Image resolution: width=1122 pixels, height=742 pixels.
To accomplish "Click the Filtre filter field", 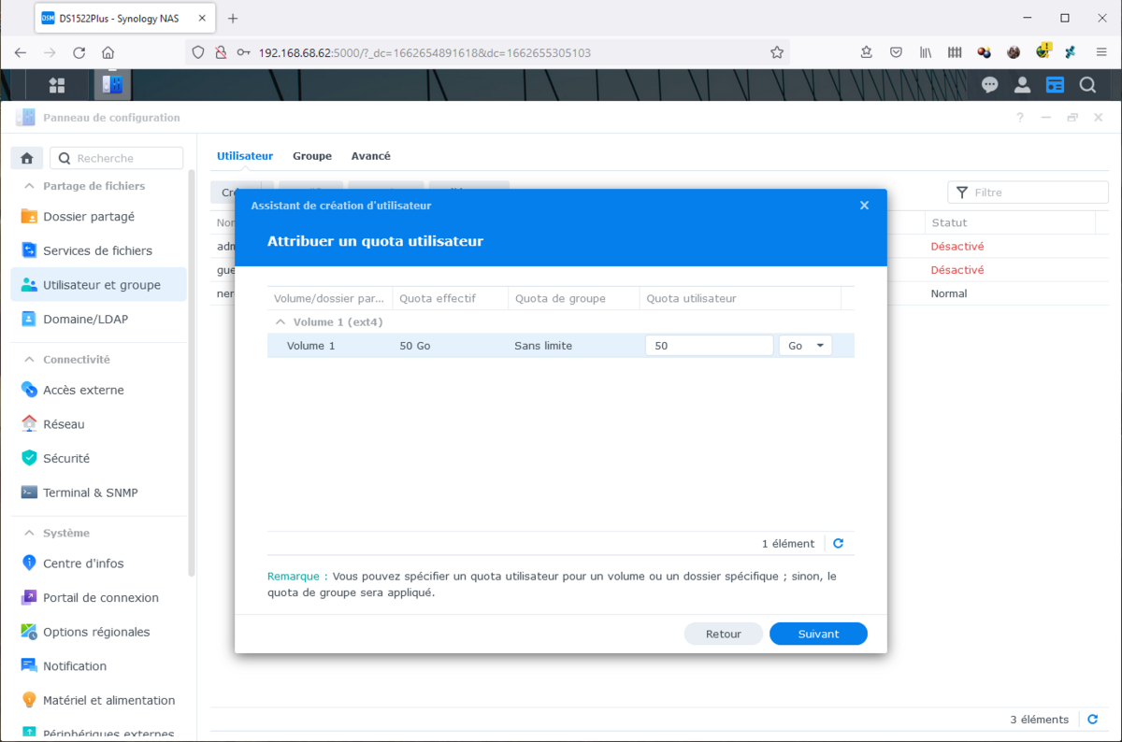I will coord(1028,192).
